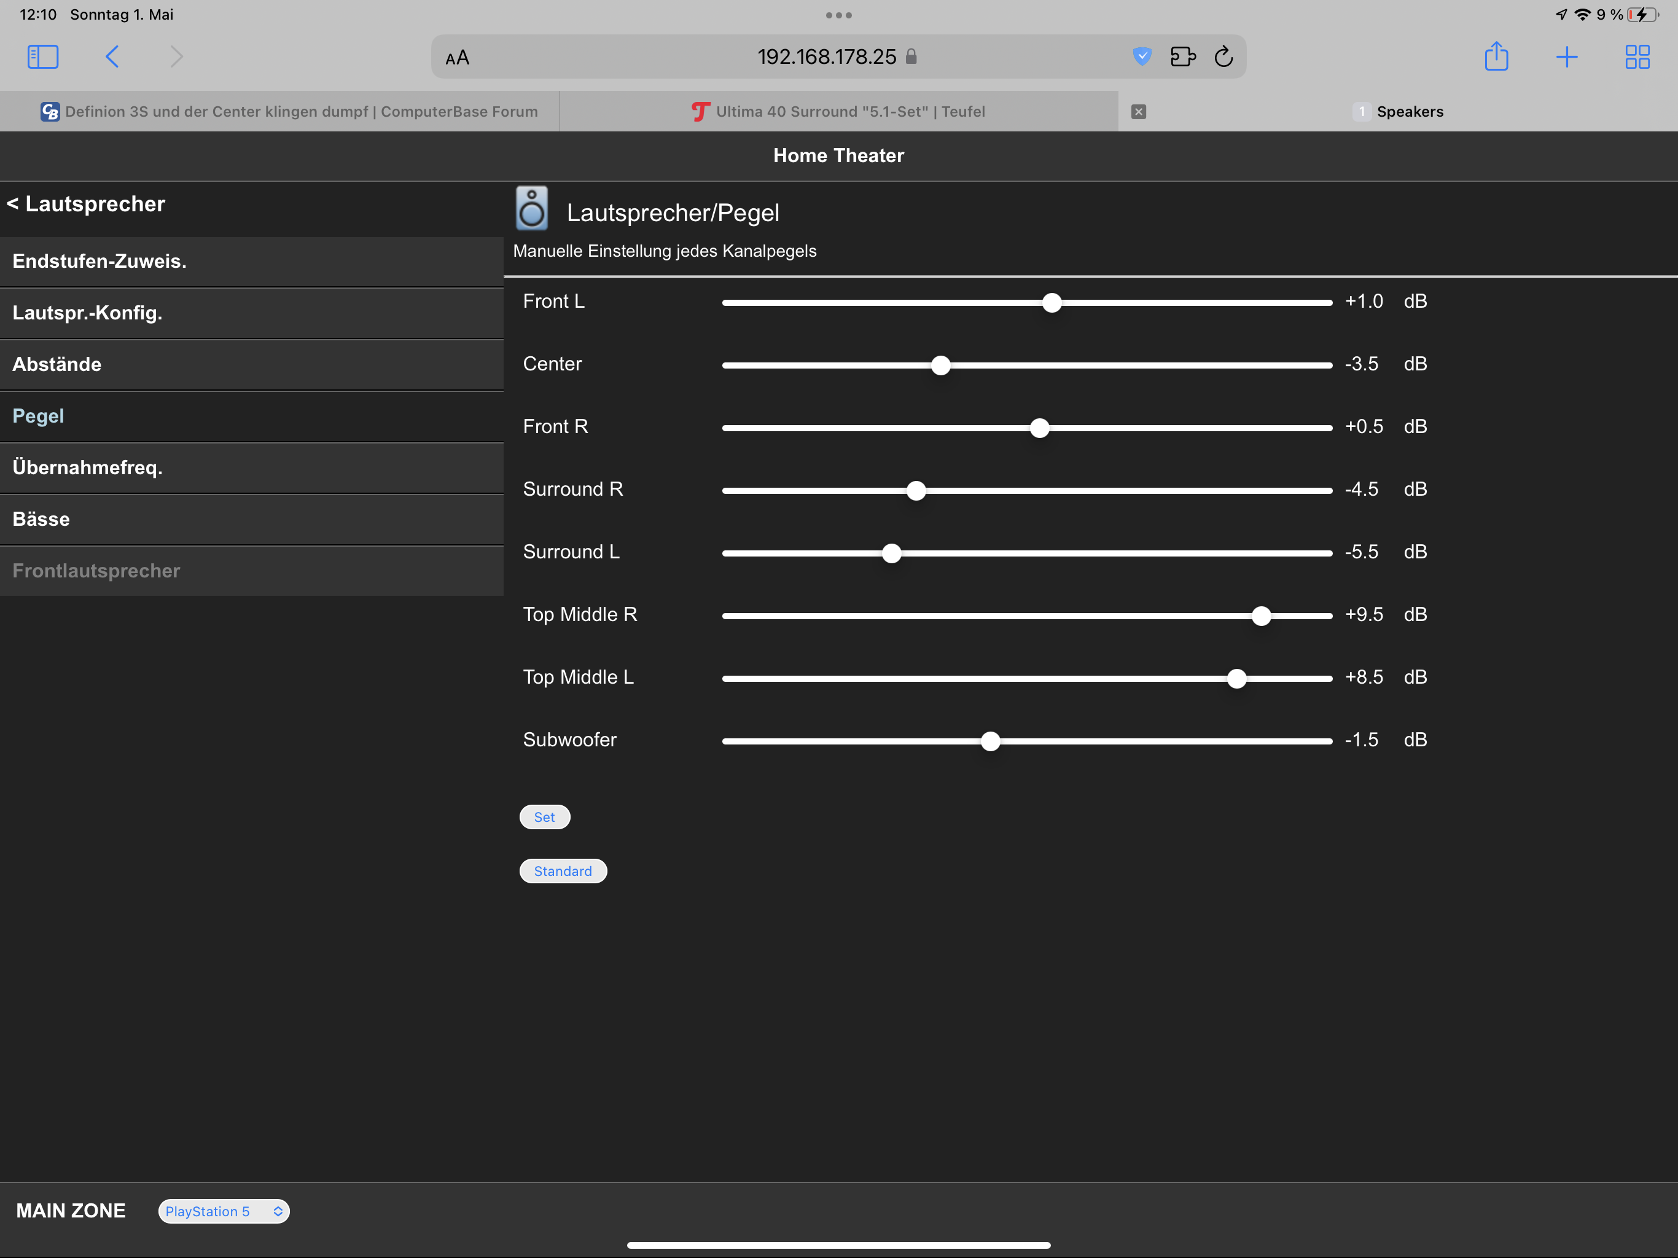Screen dimensions: 1678x1258
Task: Click the Center level slider handle
Action: (x=941, y=365)
